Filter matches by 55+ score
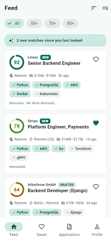 (x=34, y=23)
